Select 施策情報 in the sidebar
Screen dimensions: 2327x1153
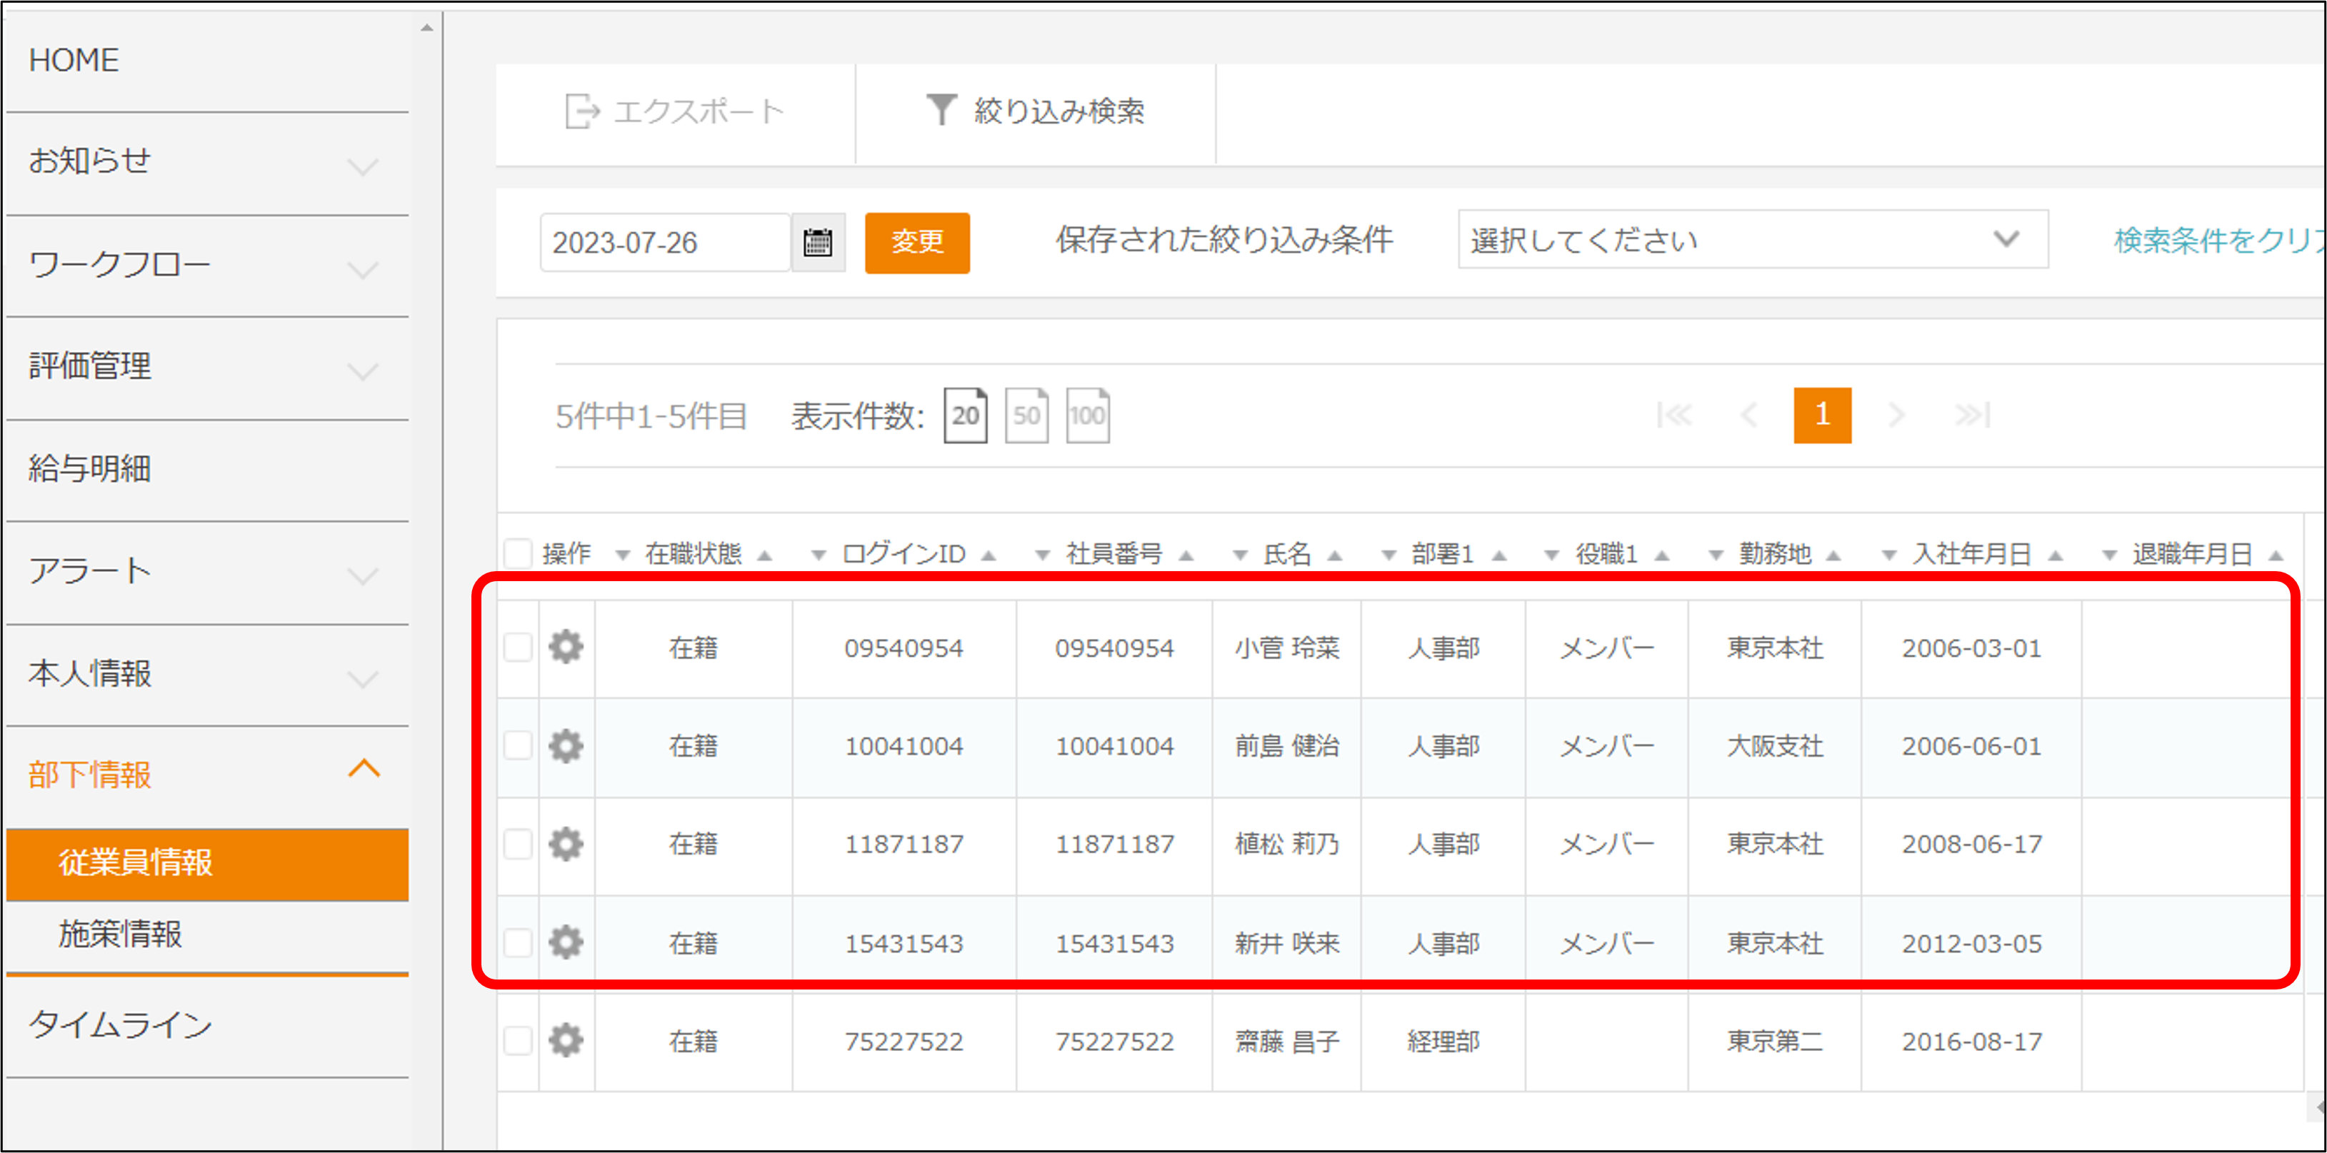(x=120, y=934)
